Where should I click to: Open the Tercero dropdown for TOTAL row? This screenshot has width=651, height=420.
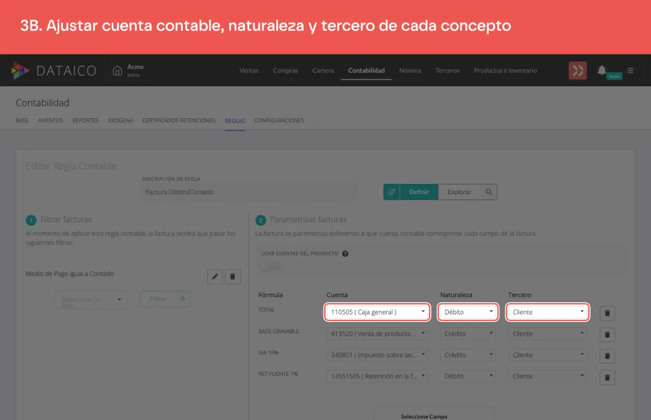(548, 312)
